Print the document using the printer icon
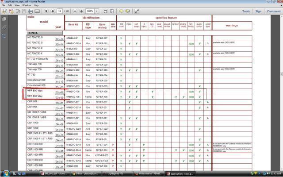This screenshot has width=283, height=177. (31, 11)
